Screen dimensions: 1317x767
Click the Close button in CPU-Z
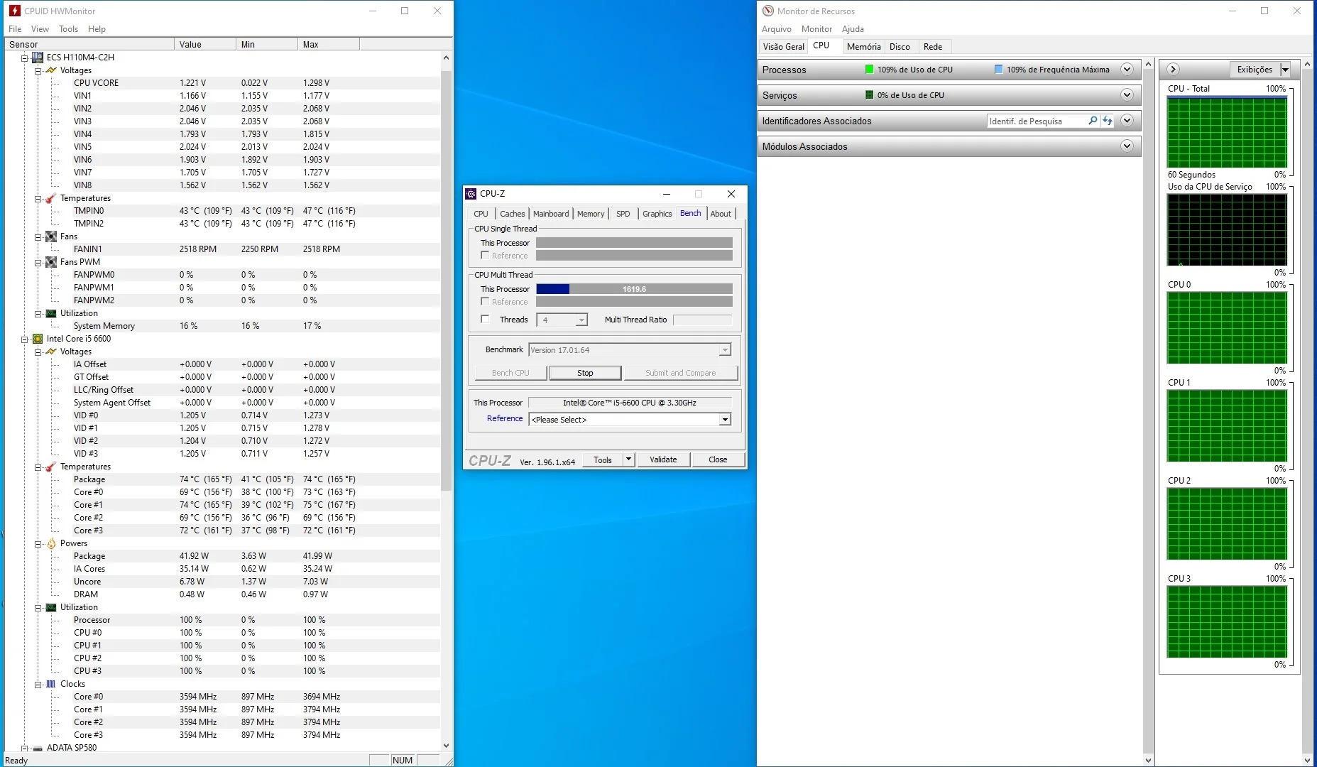click(x=718, y=459)
